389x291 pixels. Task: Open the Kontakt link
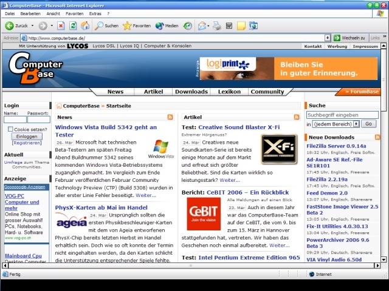313,46
